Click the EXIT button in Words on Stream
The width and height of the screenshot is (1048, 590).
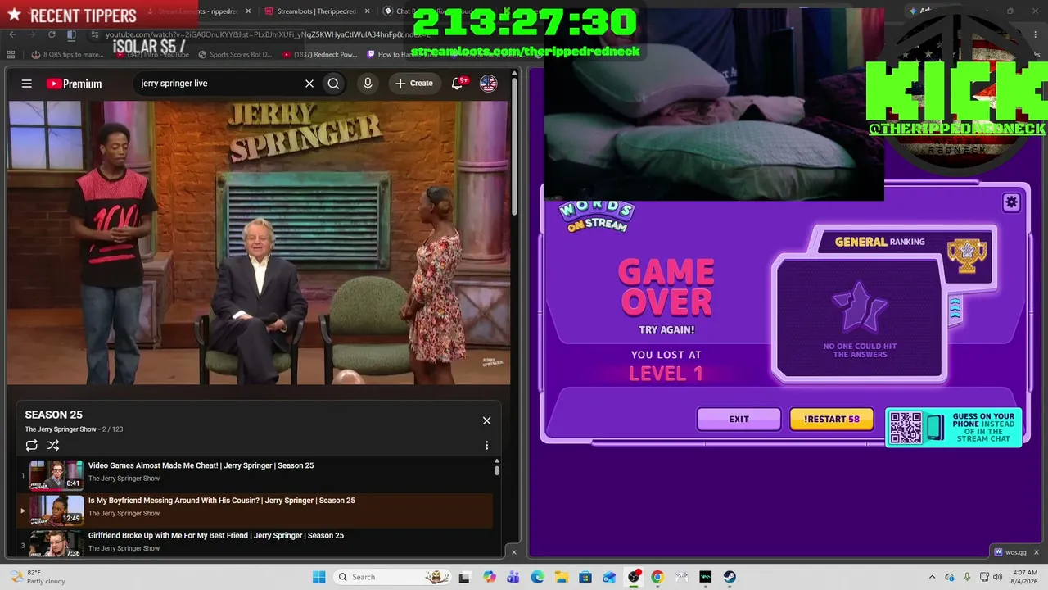pyautogui.click(x=739, y=420)
